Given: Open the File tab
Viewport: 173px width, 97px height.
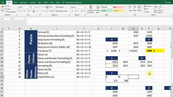Looking at the screenshot, I should (2, 2).
